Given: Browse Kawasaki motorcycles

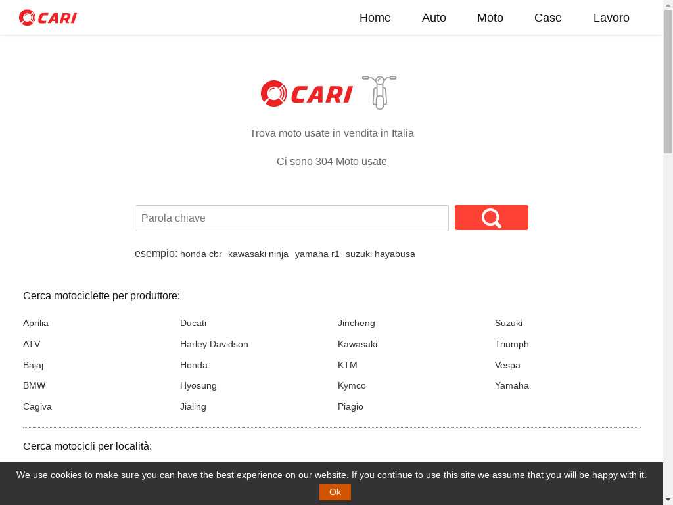Looking at the screenshot, I should 358,344.
